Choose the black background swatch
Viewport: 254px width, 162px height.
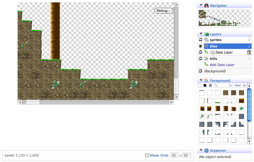205,85
